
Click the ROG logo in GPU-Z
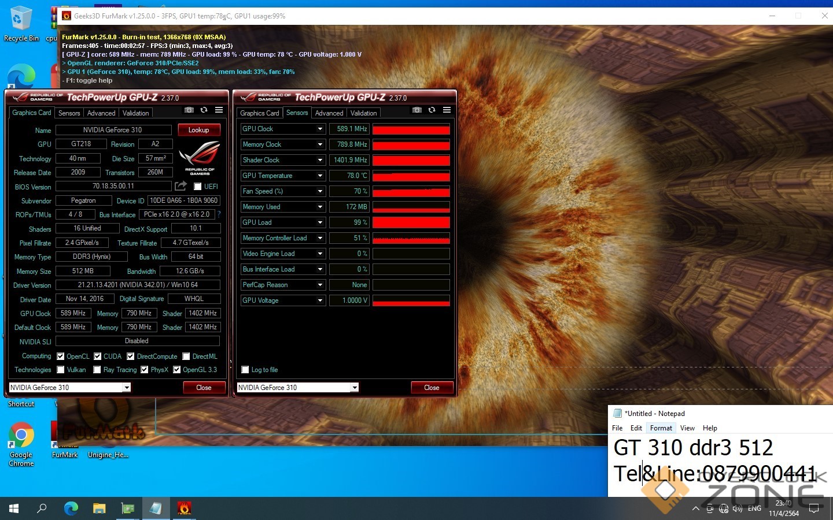tap(200, 157)
